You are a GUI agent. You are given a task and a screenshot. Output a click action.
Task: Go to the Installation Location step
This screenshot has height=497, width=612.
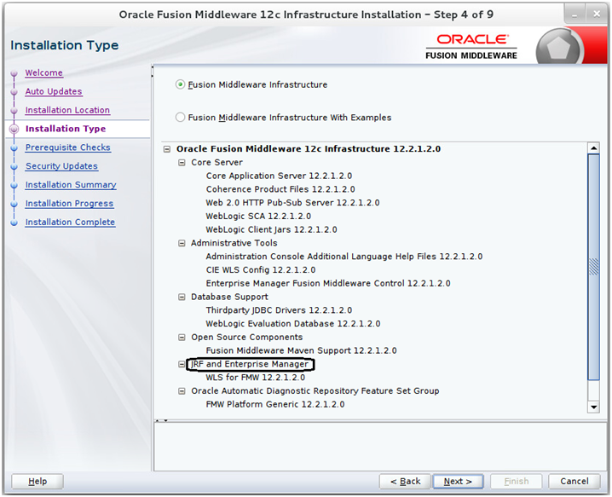tap(67, 110)
